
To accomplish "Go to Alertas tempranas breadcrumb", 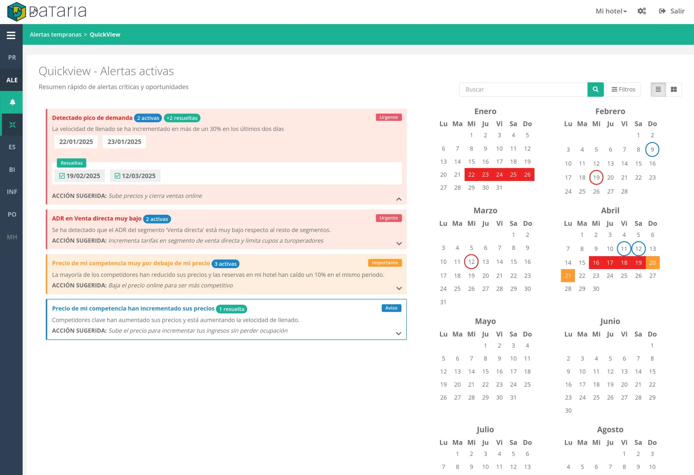I will point(56,35).
